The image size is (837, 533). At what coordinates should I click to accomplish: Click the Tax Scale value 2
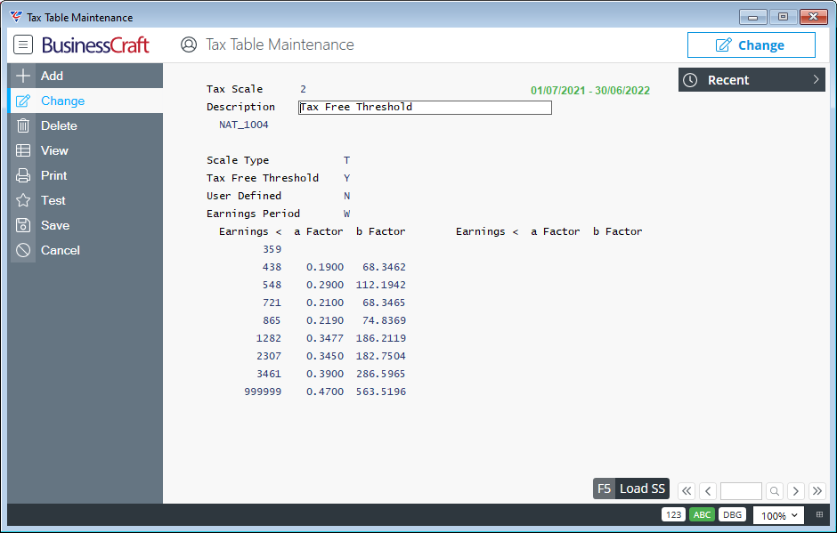(x=304, y=89)
